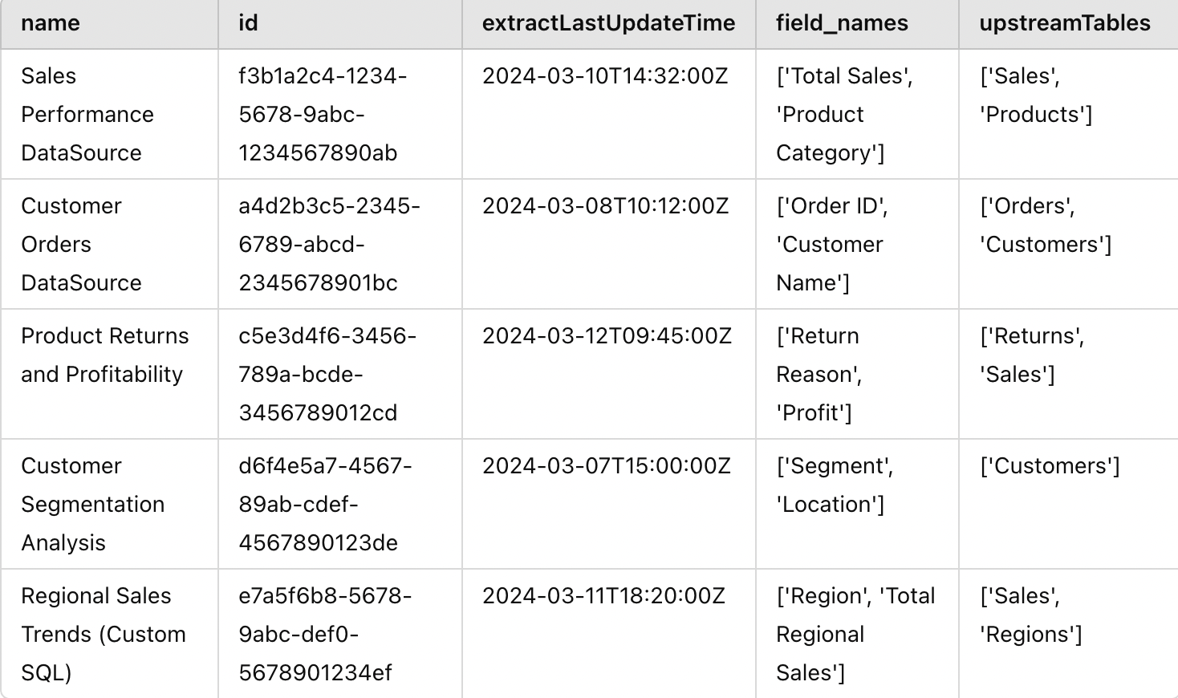This screenshot has width=1178, height=698.
Task: Select the id cell starting with d6f4e5a7
Action: (325, 504)
